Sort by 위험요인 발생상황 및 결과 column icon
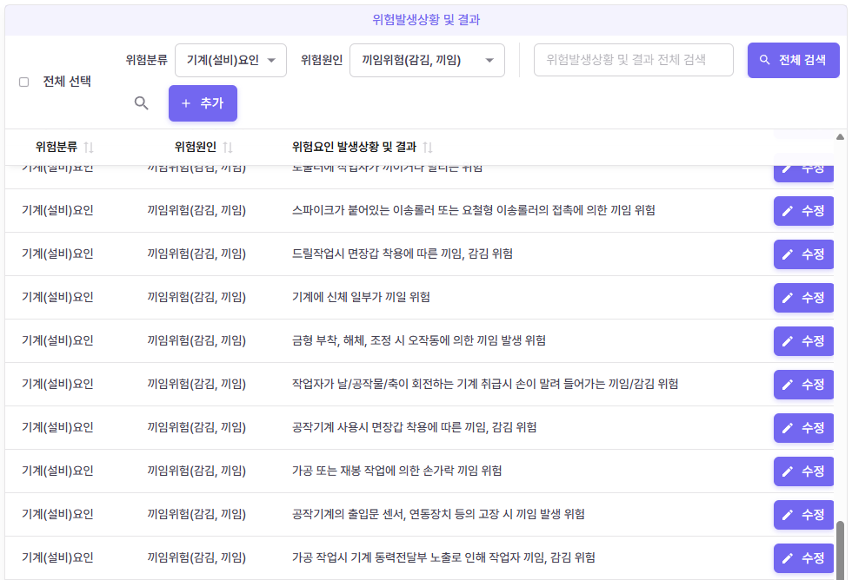852x580 pixels. tap(428, 148)
